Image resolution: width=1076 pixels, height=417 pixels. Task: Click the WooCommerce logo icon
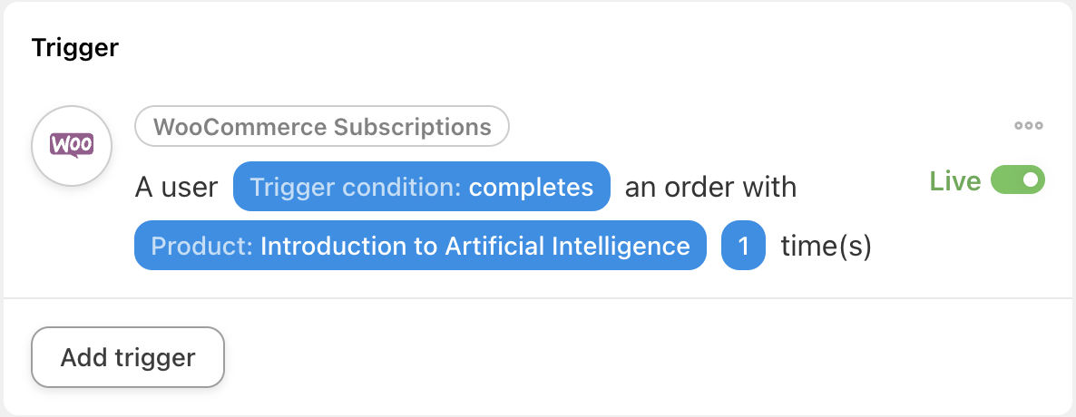click(x=72, y=145)
